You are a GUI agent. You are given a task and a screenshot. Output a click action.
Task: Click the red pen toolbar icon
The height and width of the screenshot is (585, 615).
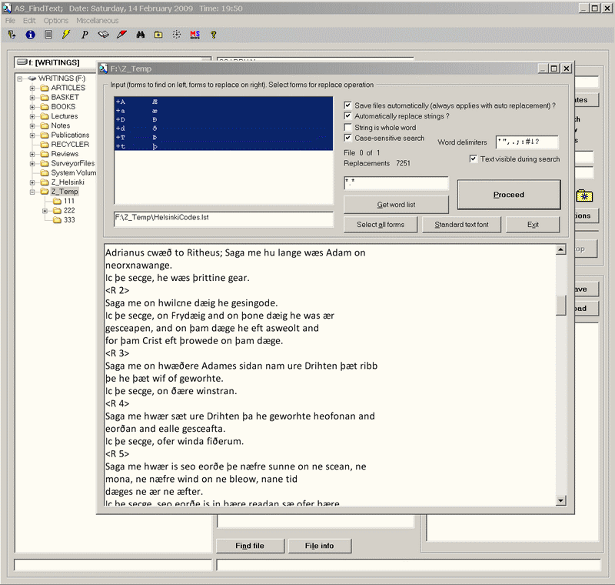pyautogui.click(x=121, y=35)
